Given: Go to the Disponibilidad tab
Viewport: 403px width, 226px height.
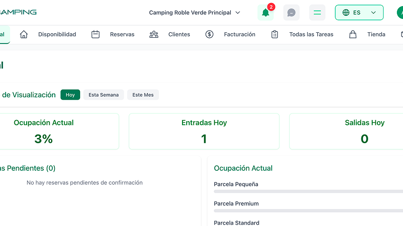Looking at the screenshot, I should [x=57, y=34].
